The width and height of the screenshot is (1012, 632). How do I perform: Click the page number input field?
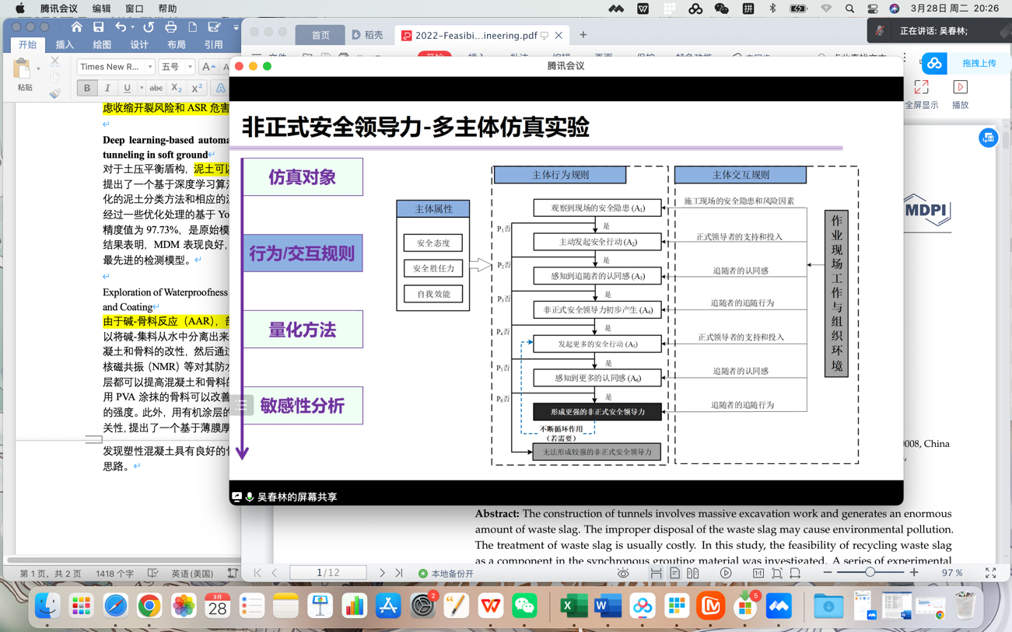[x=327, y=573]
